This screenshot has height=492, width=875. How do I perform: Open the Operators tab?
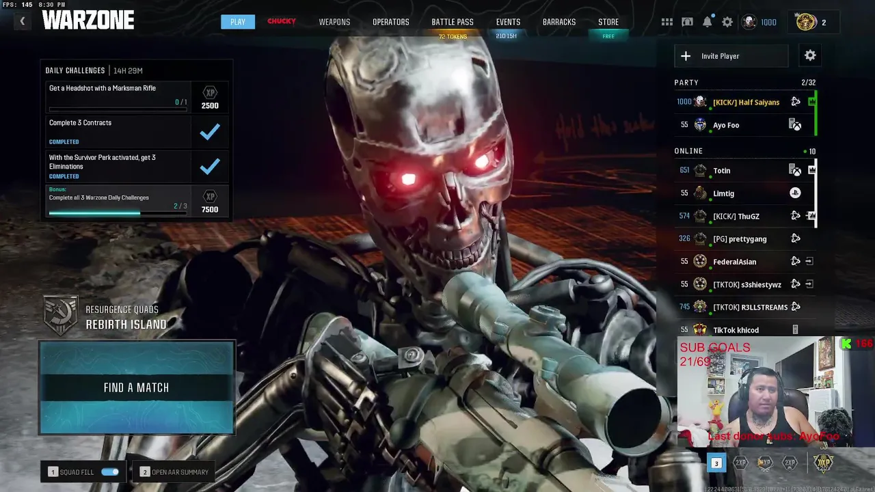pyautogui.click(x=391, y=22)
